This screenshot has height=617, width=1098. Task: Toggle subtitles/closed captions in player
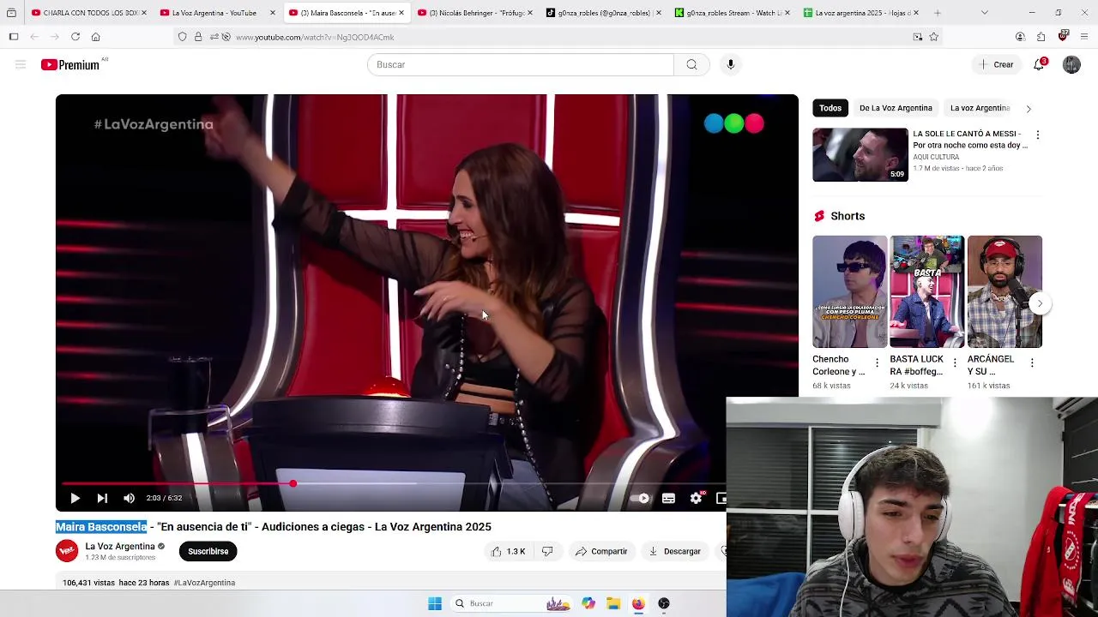point(668,498)
